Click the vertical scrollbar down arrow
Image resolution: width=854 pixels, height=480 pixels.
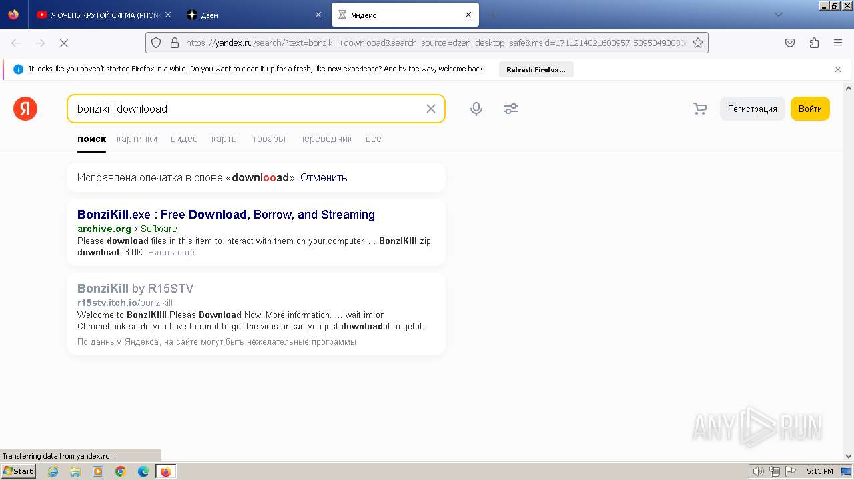click(849, 457)
